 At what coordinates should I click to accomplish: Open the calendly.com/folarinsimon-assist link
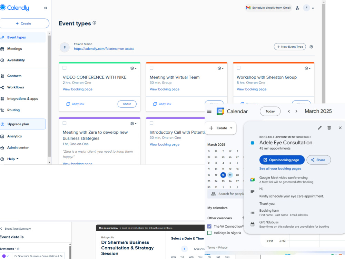click(x=103, y=49)
